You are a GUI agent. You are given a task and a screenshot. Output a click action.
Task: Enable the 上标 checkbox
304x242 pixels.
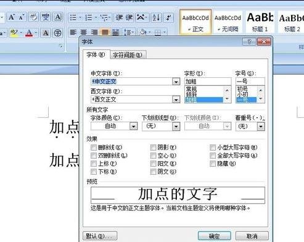tap(94, 164)
